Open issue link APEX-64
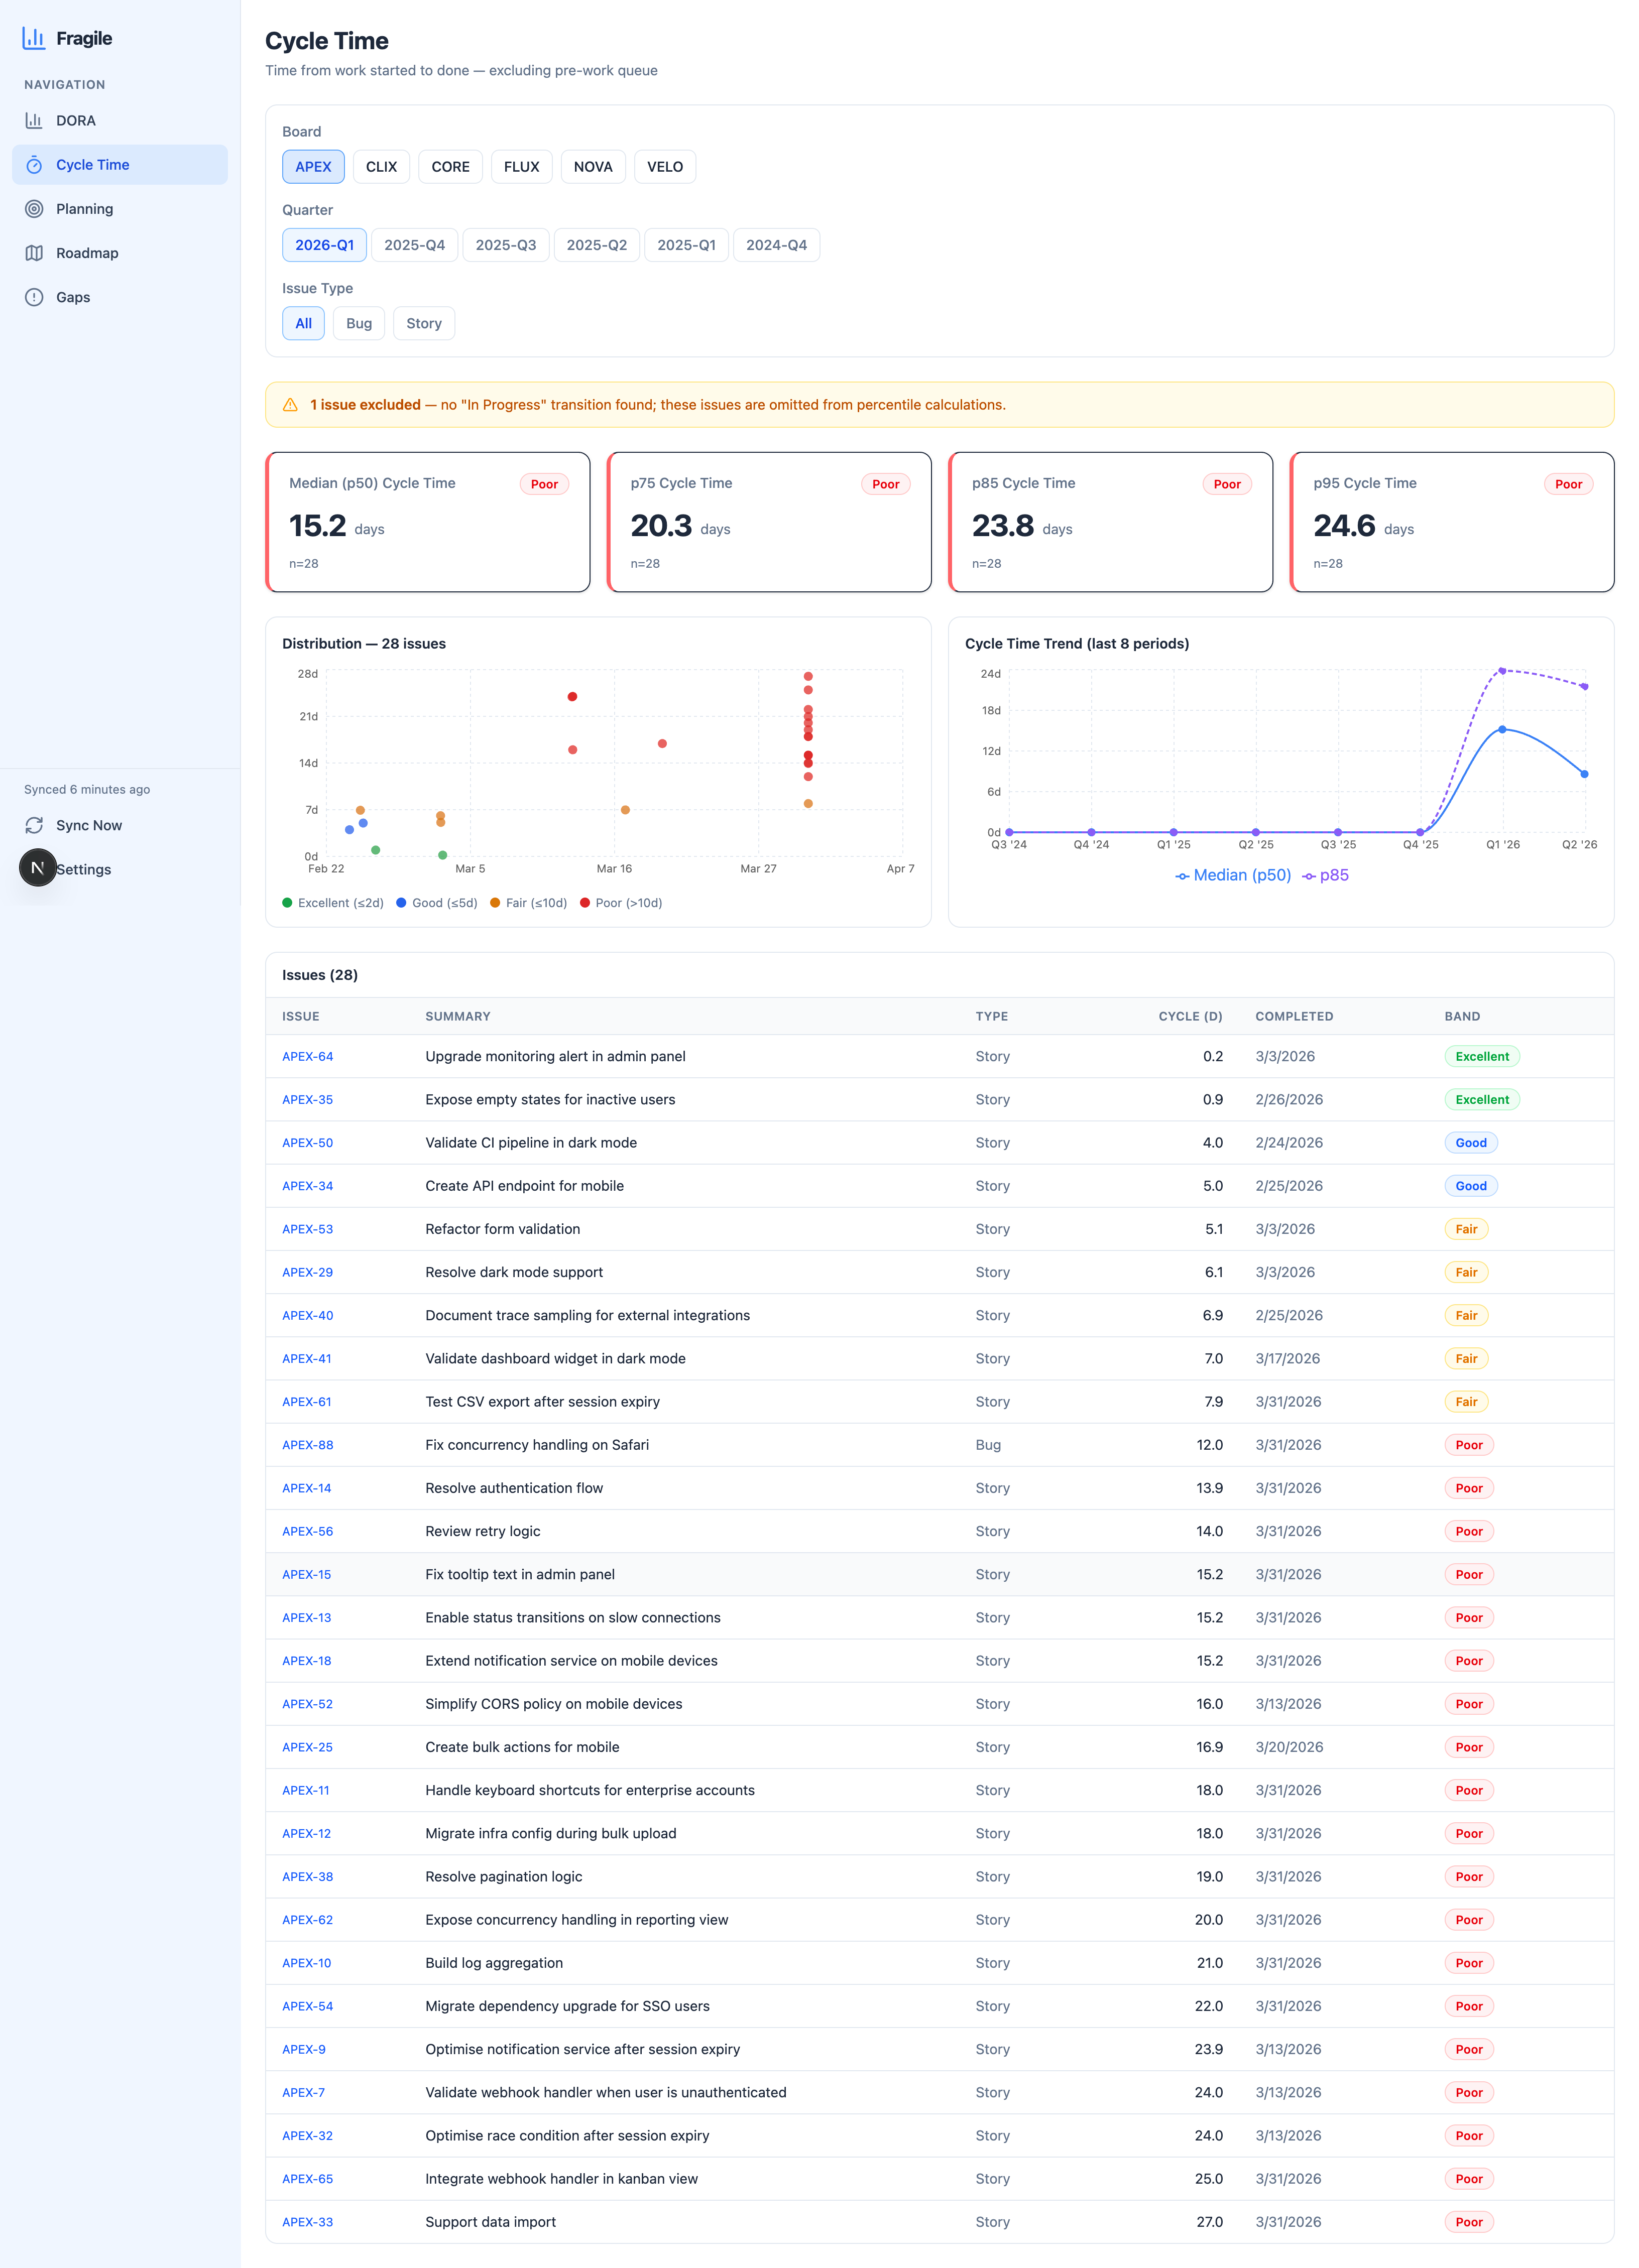This screenshot has height=2268, width=1639. (x=307, y=1056)
